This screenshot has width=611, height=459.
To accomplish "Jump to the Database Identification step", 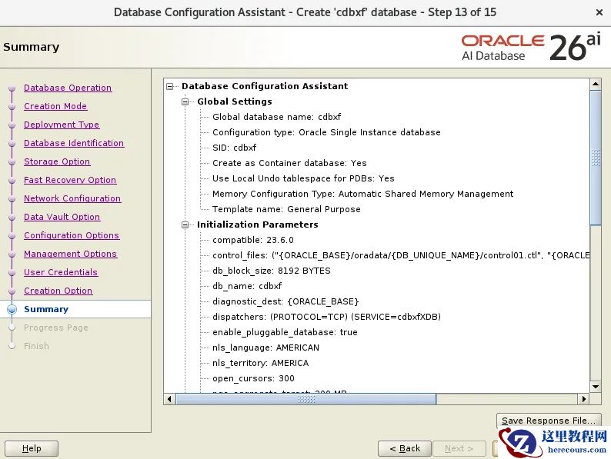I will click(74, 143).
